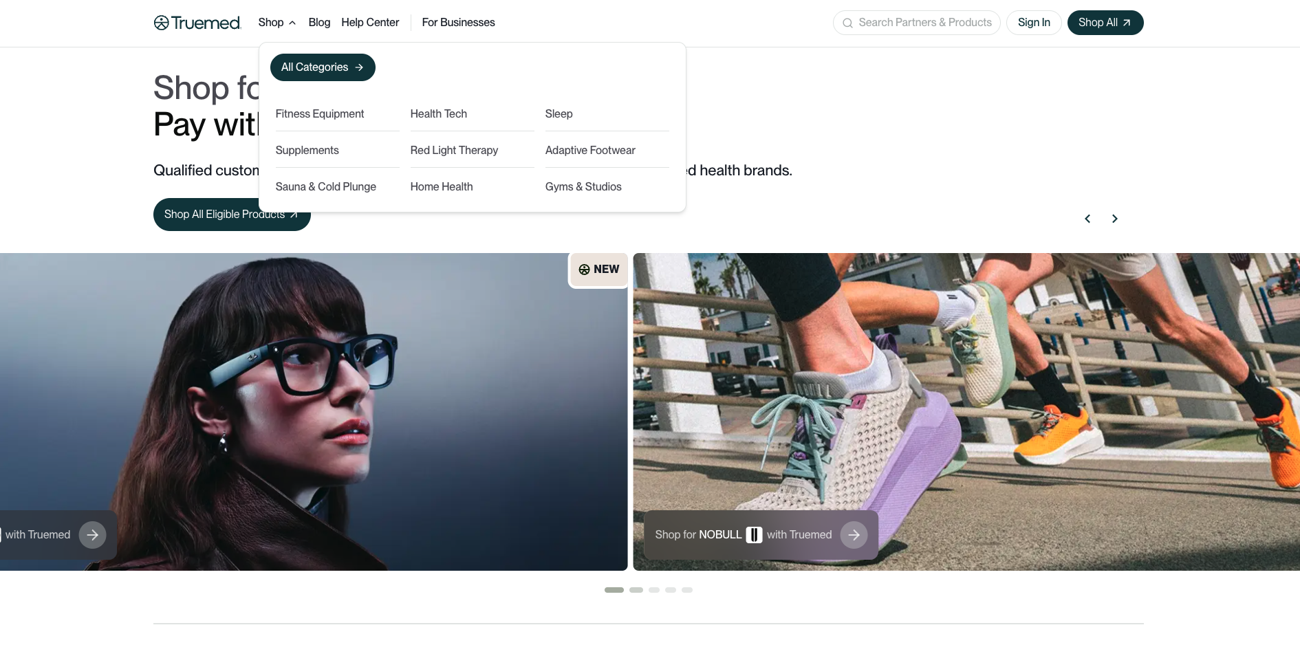Open Gyms & Studios category

tap(583, 187)
